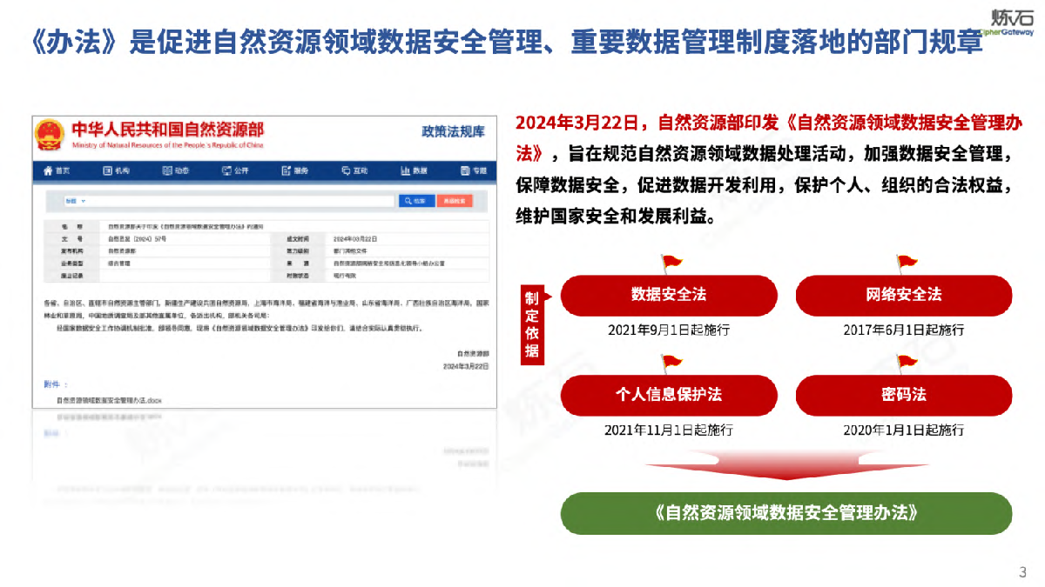Click the text 2021年11月1日起施行
Viewport: 1045px width, 587px height.
click(669, 430)
